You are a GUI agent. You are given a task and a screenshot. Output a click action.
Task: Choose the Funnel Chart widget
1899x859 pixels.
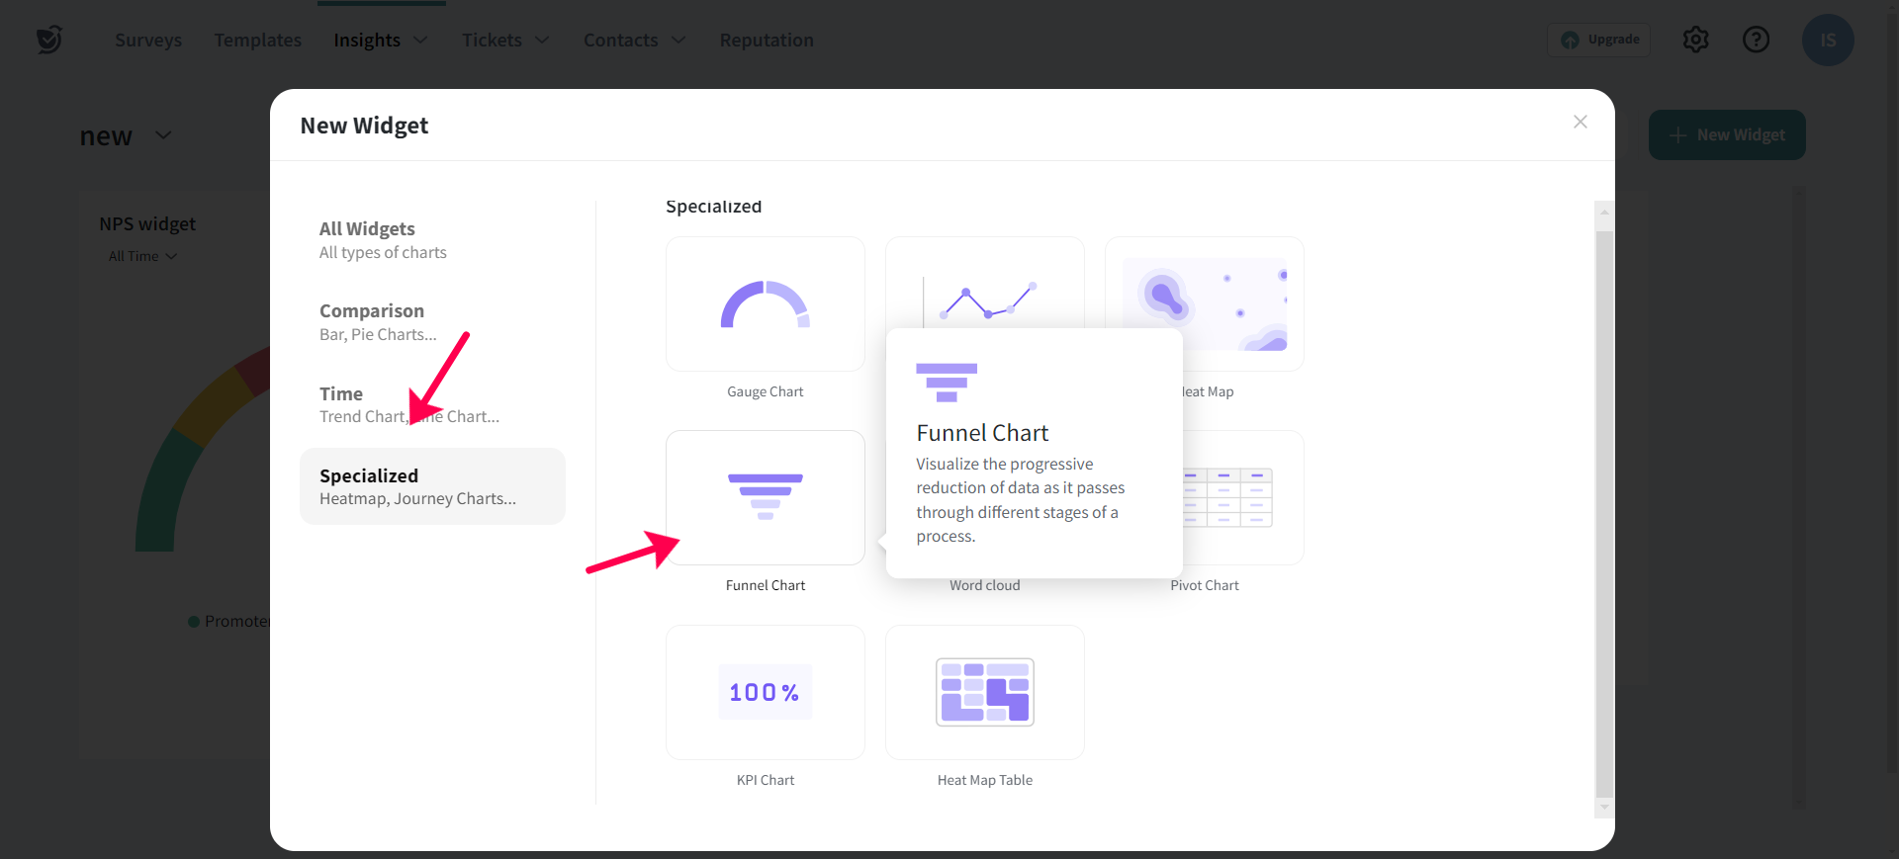click(x=765, y=497)
